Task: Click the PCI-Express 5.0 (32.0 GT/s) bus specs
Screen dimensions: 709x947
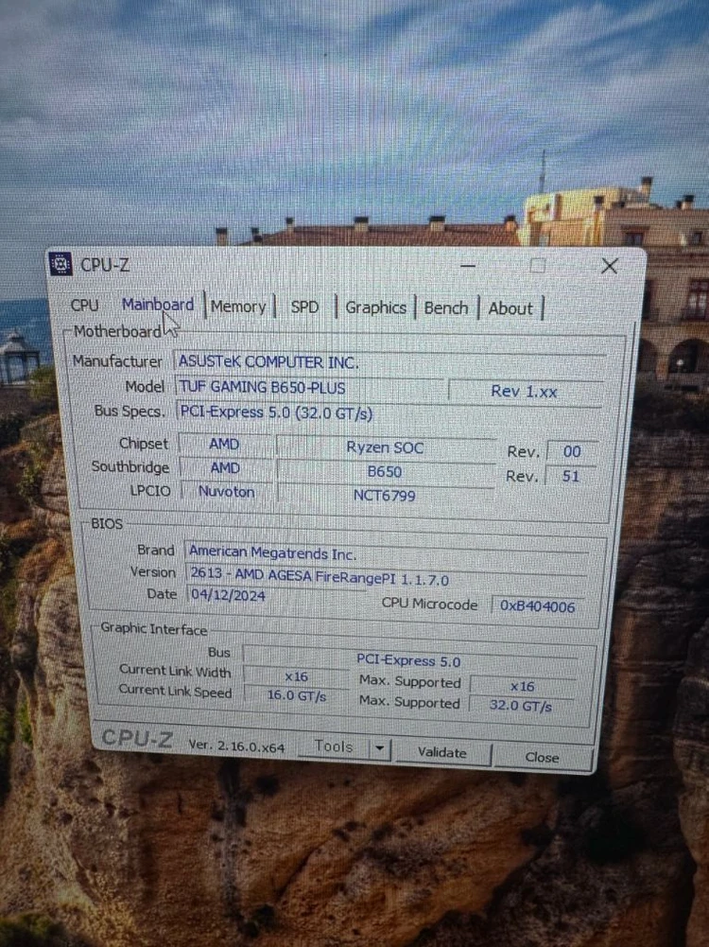Action: click(388, 413)
